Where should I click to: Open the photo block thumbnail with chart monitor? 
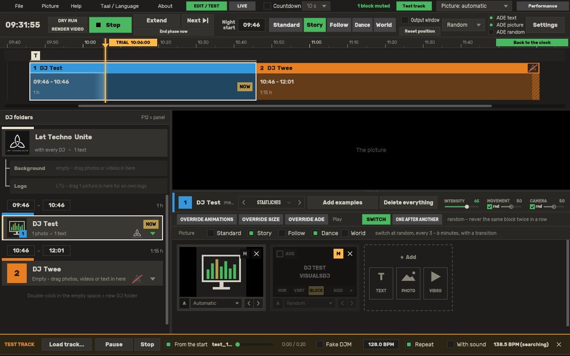pyautogui.click(x=221, y=272)
